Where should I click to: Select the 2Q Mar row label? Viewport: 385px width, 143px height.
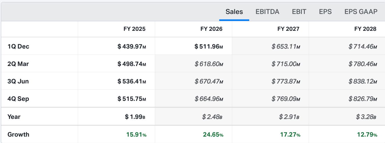tap(18, 64)
